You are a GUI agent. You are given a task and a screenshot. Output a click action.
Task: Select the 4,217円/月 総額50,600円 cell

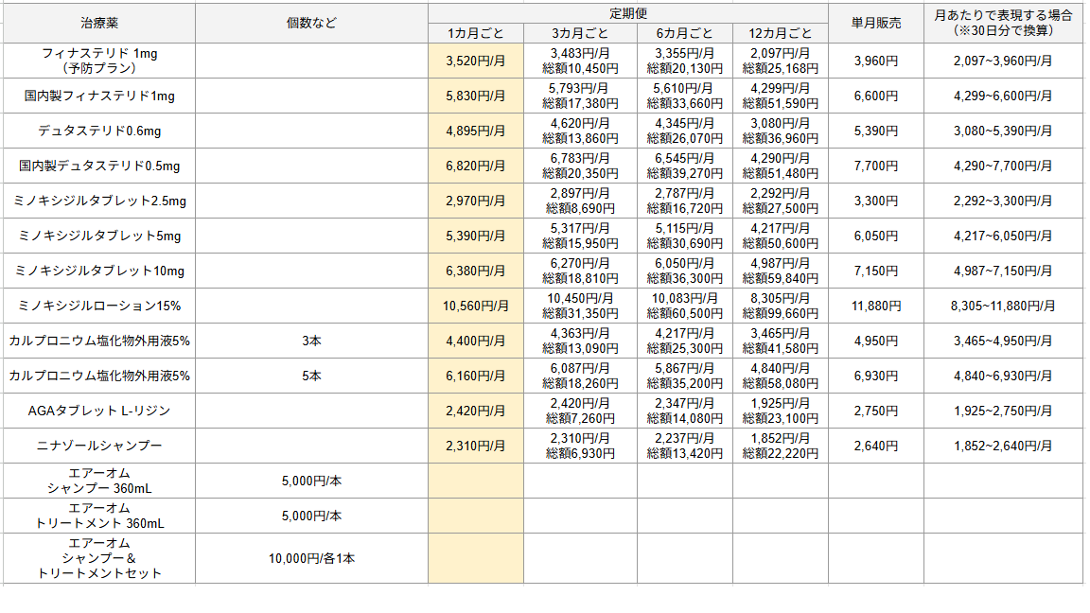(x=780, y=236)
